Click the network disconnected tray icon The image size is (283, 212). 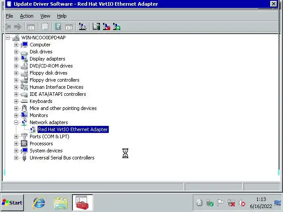click(x=231, y=203)
